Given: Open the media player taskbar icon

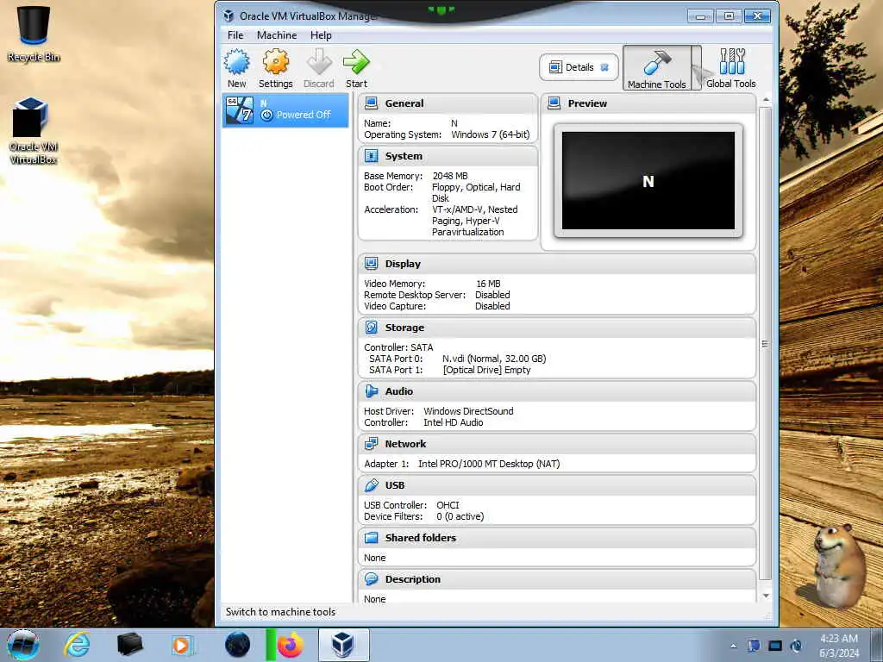Looking at the screenshot, I should click(183, 645).
